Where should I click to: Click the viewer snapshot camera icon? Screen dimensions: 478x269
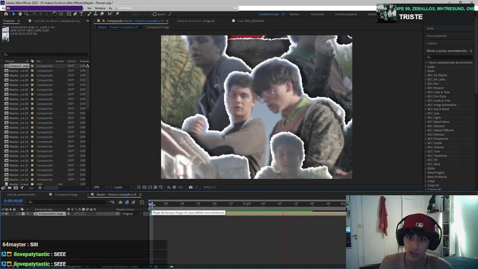pos(191,187)
